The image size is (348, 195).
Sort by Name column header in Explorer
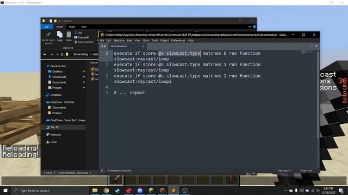[x=94, y=63]
